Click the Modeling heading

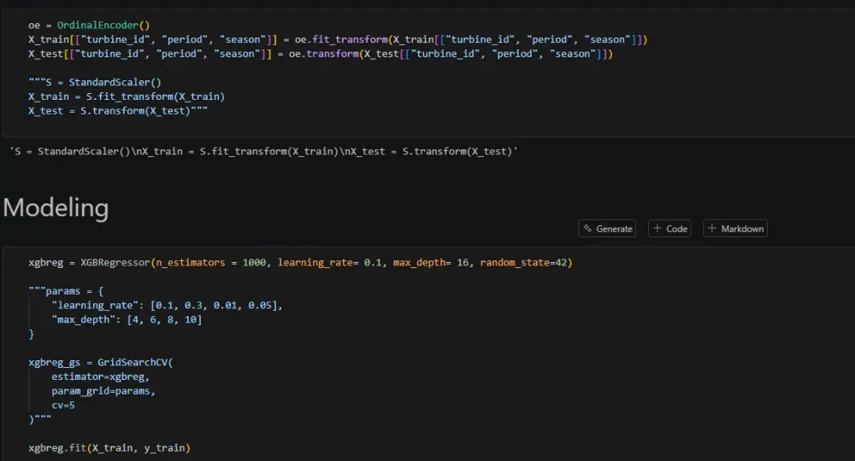tap(56, 208)
